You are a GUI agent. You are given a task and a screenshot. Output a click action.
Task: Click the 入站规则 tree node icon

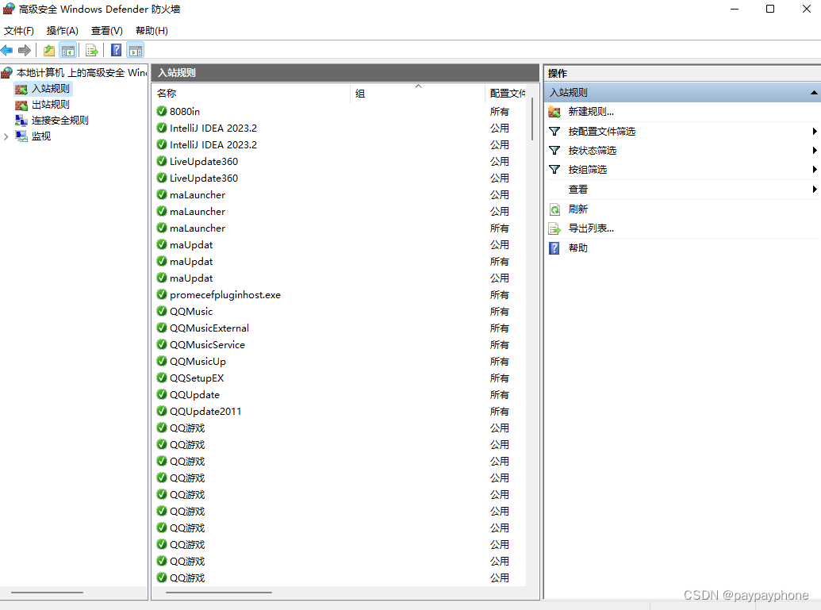[x=21, y=89]
